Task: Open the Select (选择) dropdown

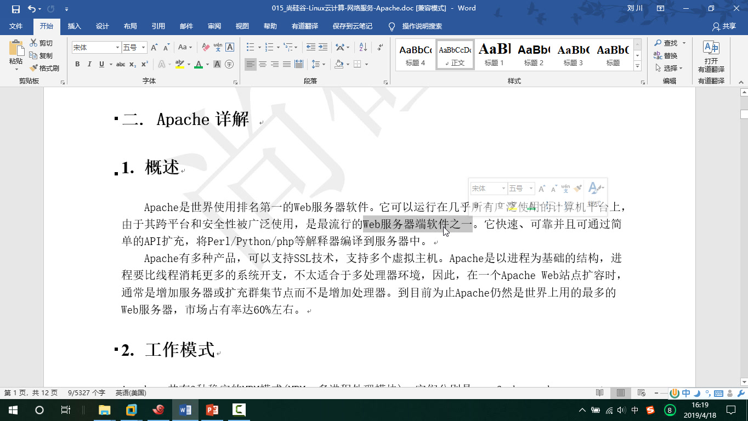Action: pos(668,69)
